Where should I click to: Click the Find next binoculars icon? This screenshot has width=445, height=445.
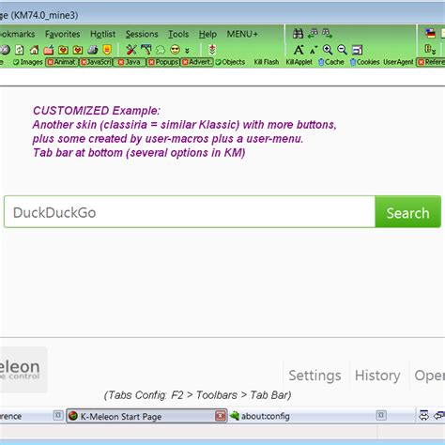coord(327,33)
